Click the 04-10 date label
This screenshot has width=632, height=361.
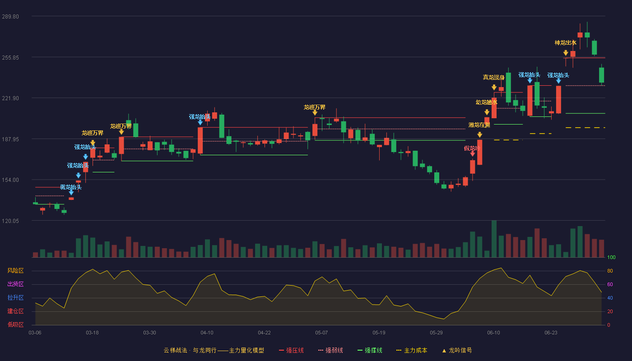point(207,333)
